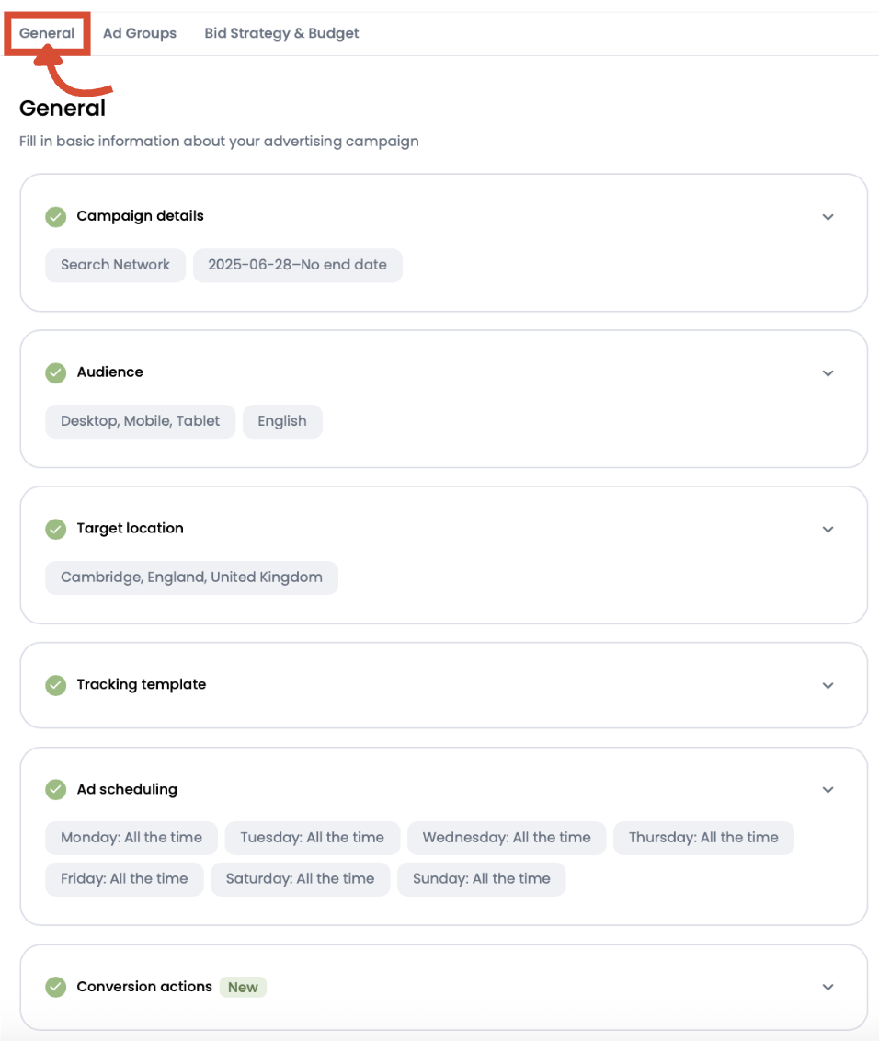
Task: Click the green checkmark on Conversion actions
Action: [55, 987]
